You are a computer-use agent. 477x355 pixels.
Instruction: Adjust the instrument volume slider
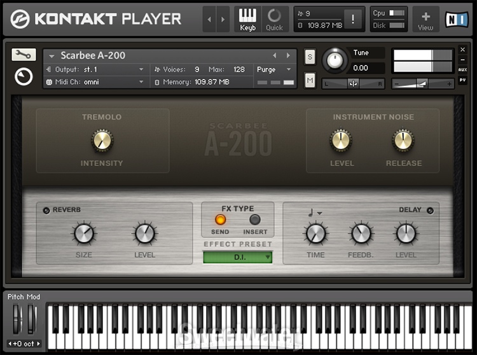423,83
